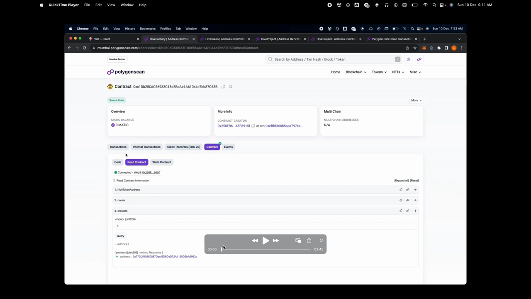The width and height of the screenshot is (531, 299).
Task: Open connected Web3 address 0x258F...915f link
Action: pos(151,172)
